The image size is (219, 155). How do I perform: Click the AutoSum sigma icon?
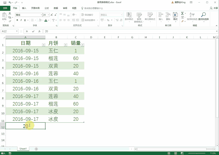coord(182,13)
